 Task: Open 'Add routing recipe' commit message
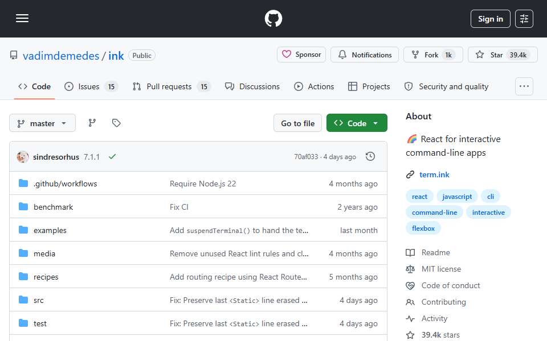(x=238, y=277)
